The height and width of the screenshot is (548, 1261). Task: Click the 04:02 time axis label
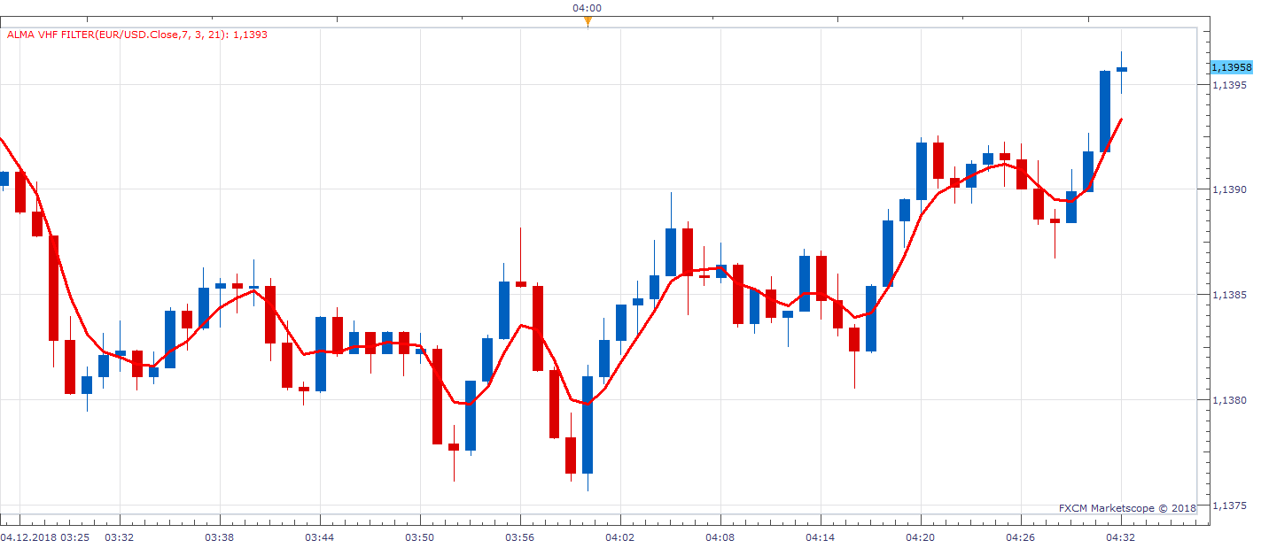click(619, 537)
